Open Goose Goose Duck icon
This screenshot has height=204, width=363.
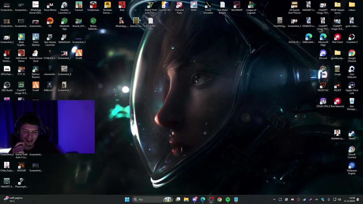coord(36,56)
